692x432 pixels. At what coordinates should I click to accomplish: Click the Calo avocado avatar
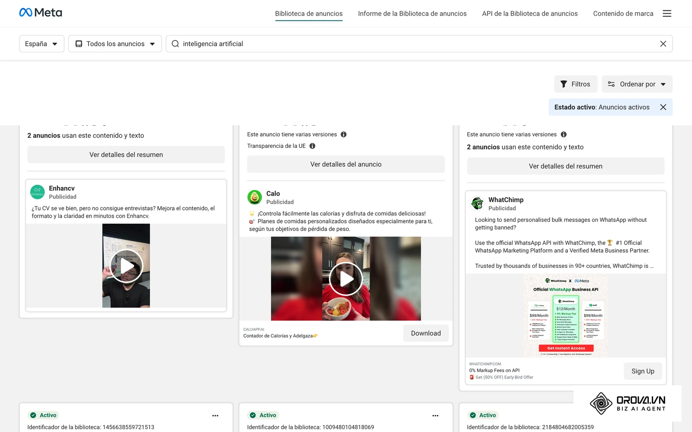[255, 197]
